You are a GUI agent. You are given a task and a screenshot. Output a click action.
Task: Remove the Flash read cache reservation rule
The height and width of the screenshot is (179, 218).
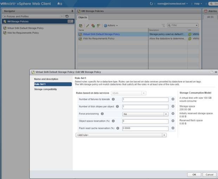(173, 128)
